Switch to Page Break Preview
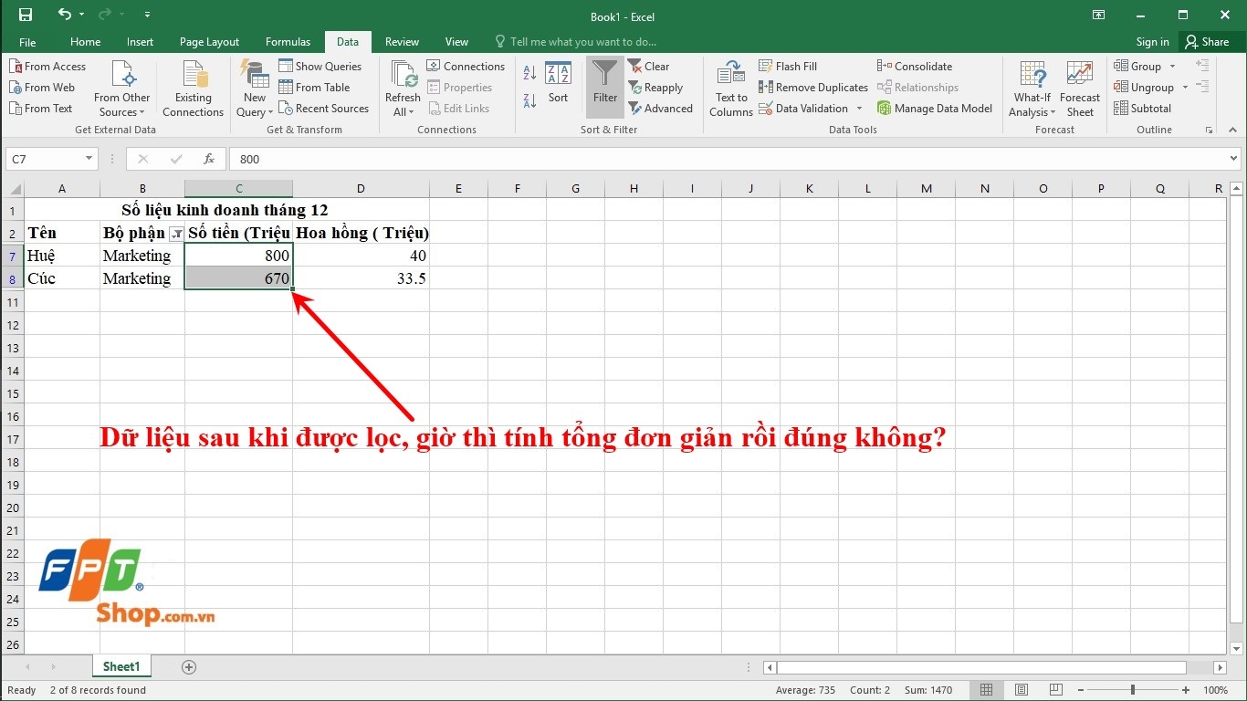The width and height of the screenshot is (1247, 701). tap(1056, 690)
